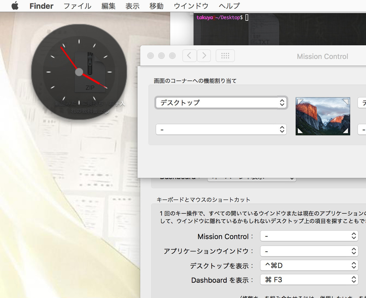Open the ファイル menu
This screenshot has height=298, width=366.
77,6
